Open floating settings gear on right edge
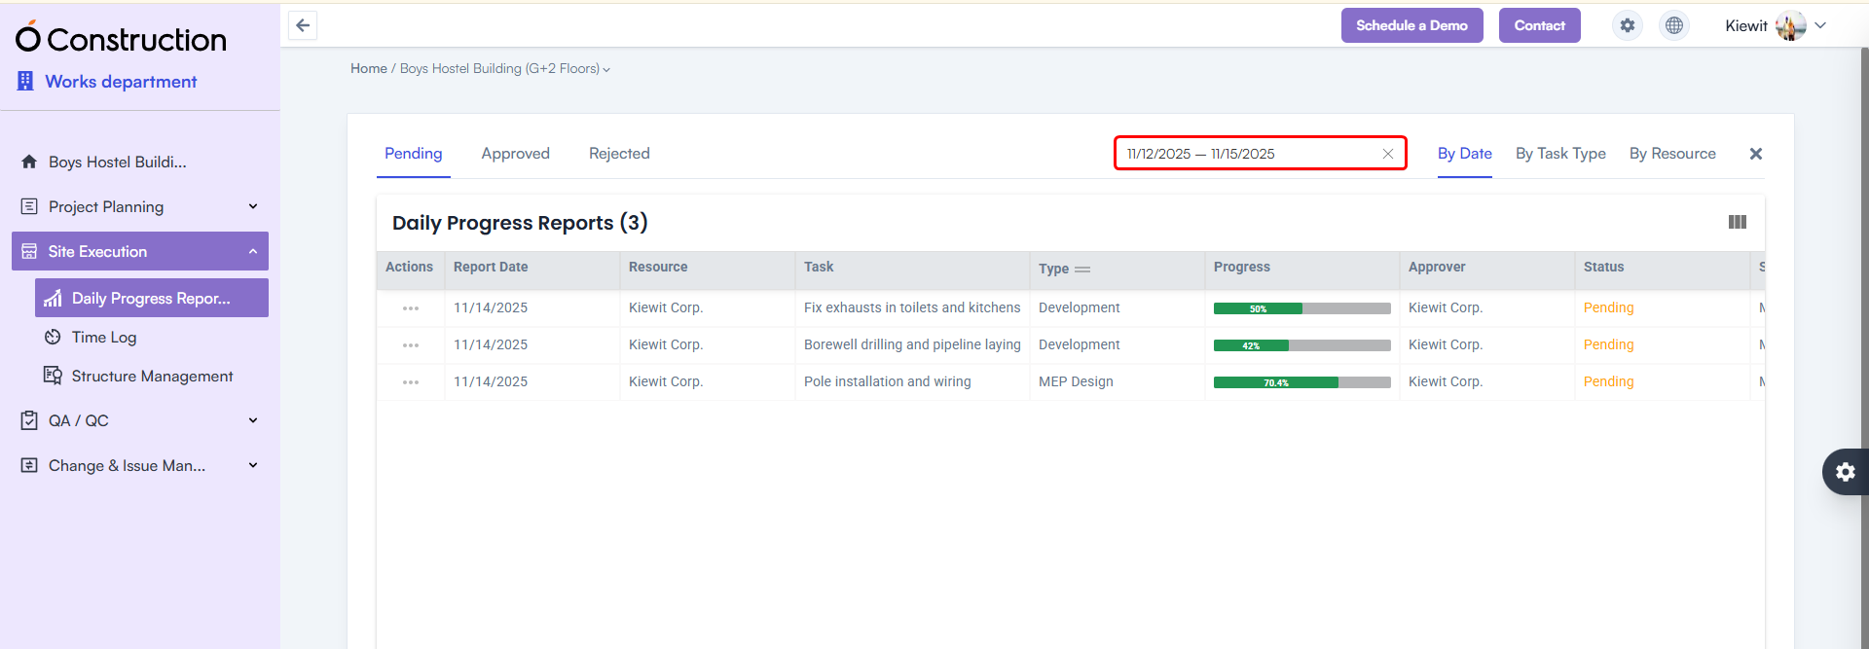The height and width of the screenshot is (649, 1869). [x=1846, y=472]
